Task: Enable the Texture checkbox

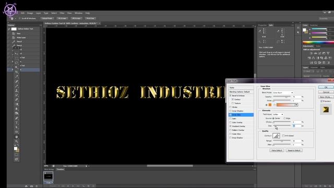Action: pyautogui.click(x=233, y=103)
